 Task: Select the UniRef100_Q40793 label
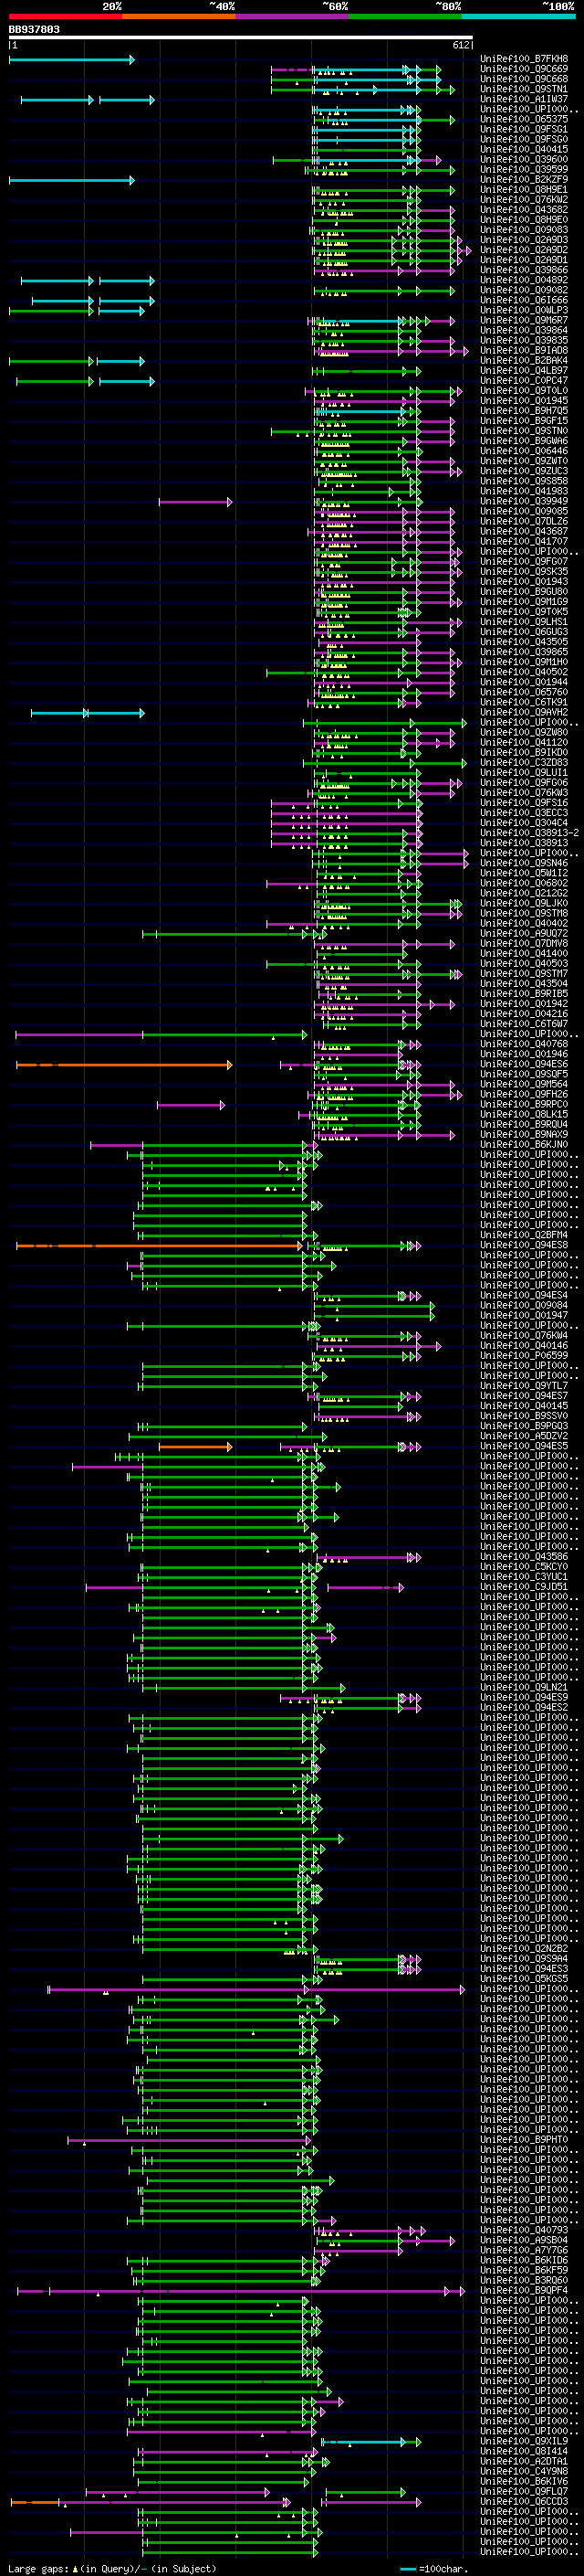pyautogui.click(x=524, y=2230)
